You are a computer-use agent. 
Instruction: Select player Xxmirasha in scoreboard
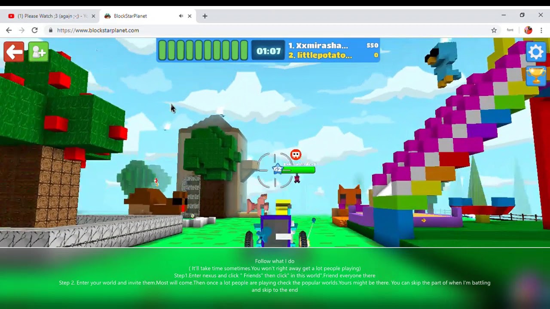(x=318, y=45)
